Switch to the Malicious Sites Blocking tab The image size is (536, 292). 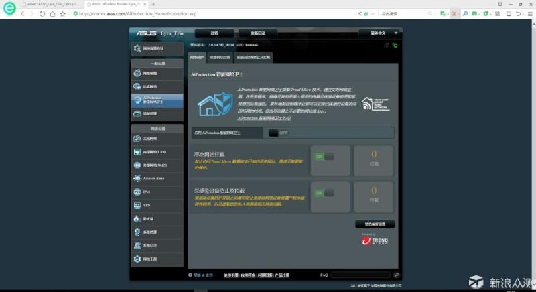tap(220, 57)
